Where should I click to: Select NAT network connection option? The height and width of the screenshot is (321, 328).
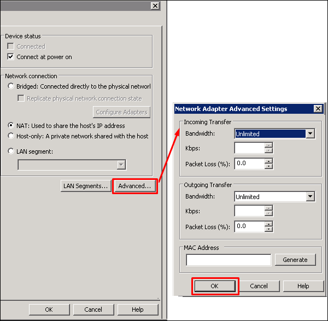pyautogui.click(x=11, y=126)
